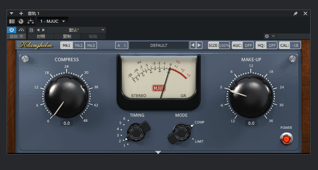
Task: Switch to A state
Action: [x=119, y=45]
